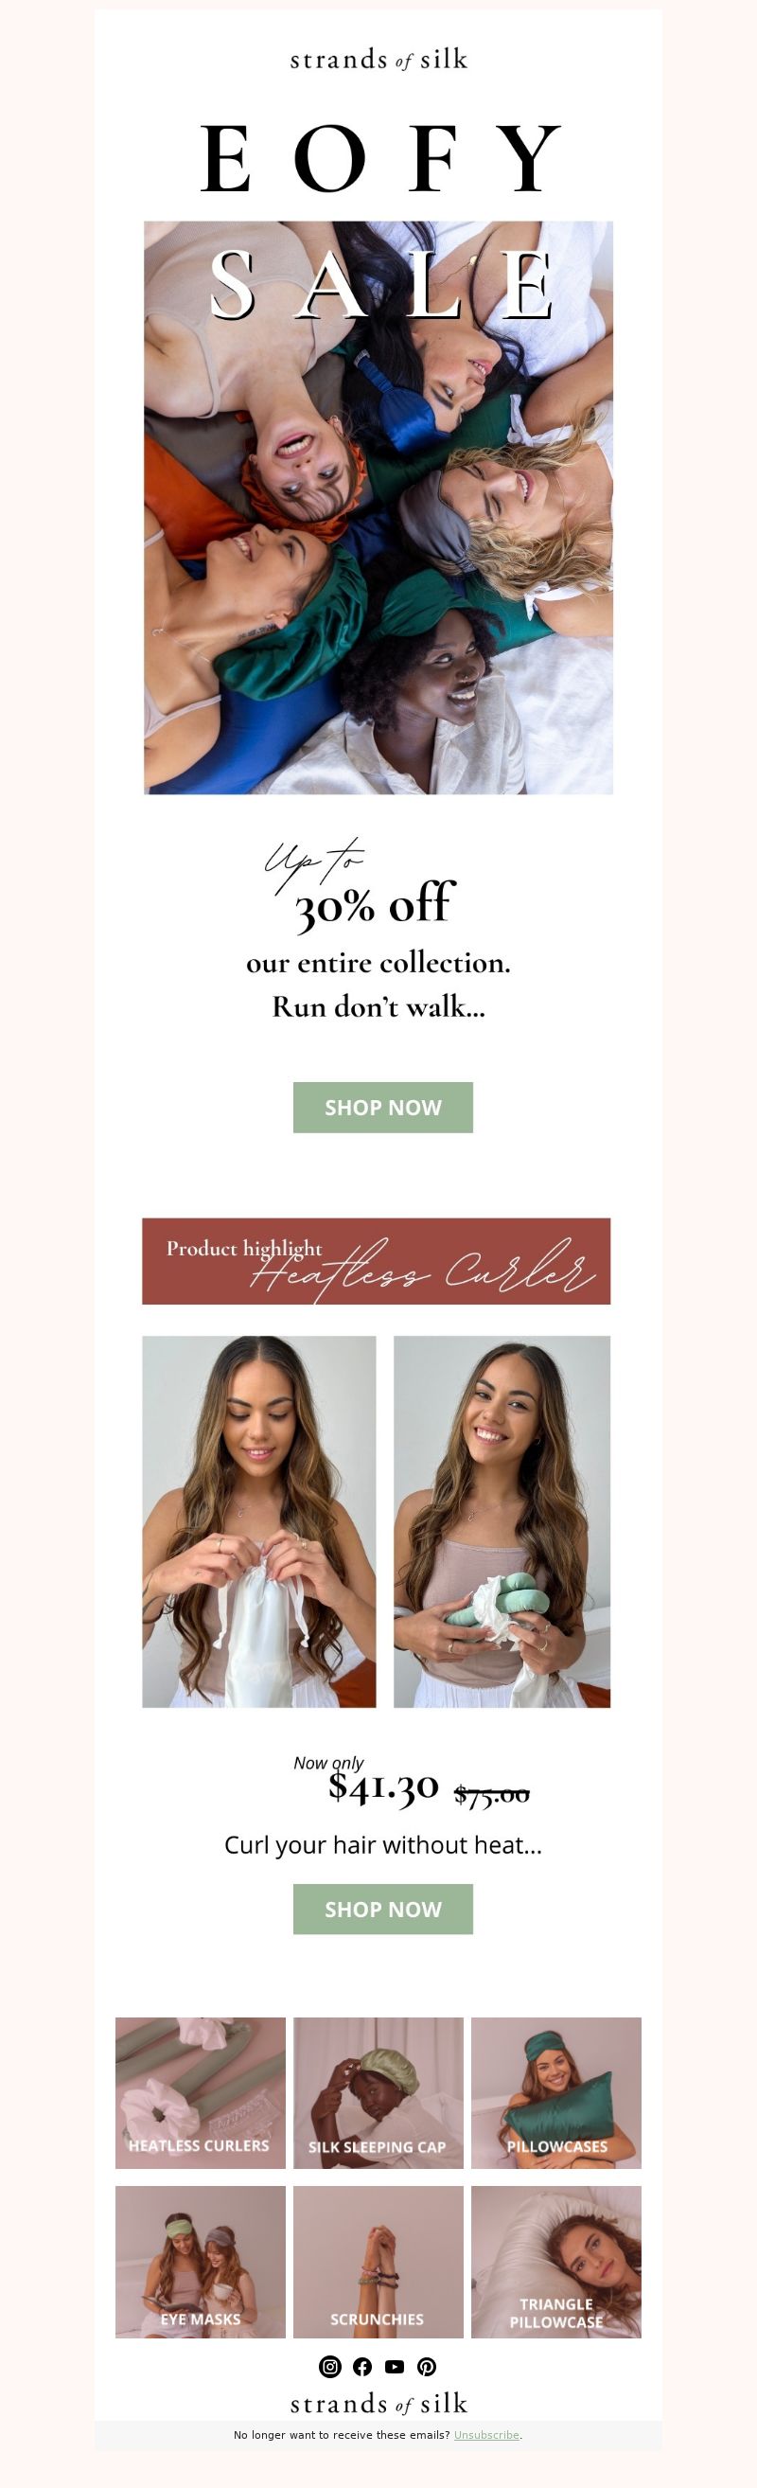Open the Pillowcases category tile

[x=556, y=2092]
